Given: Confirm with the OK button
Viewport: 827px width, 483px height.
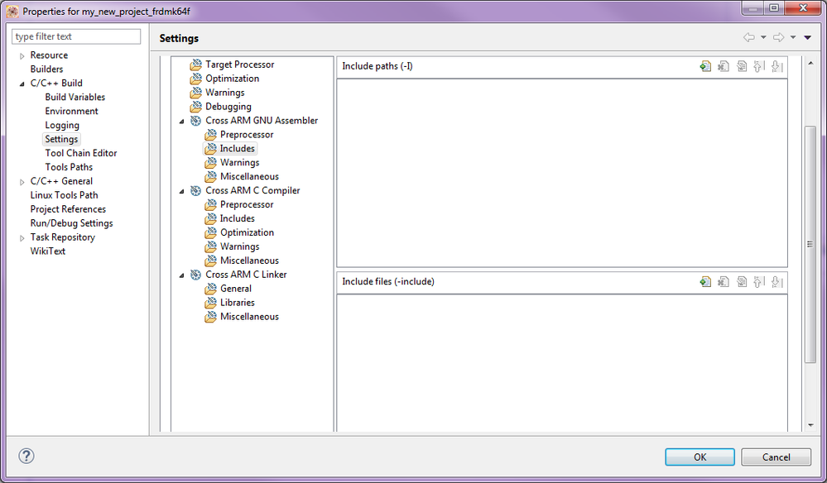Looking at the screenshot, I should [700, 457].
